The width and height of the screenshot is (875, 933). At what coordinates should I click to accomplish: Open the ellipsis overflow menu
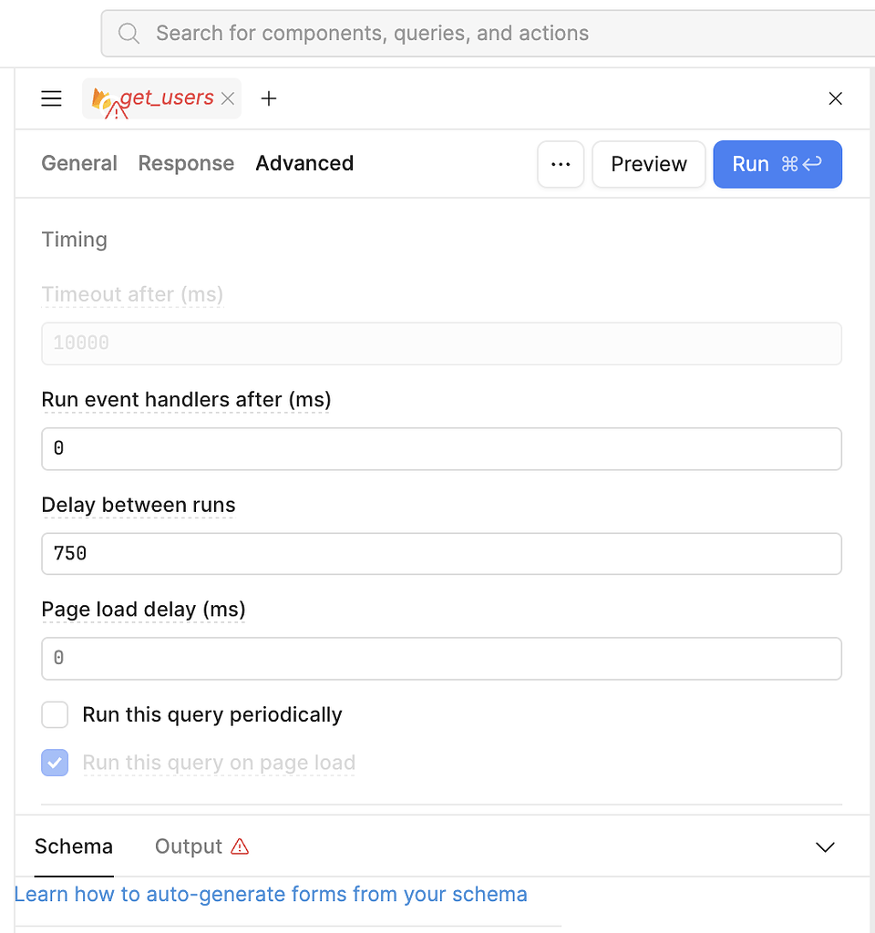pos(561,164)
